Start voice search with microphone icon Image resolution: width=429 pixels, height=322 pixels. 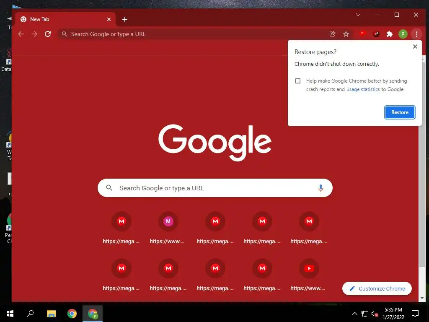point(320,188)
